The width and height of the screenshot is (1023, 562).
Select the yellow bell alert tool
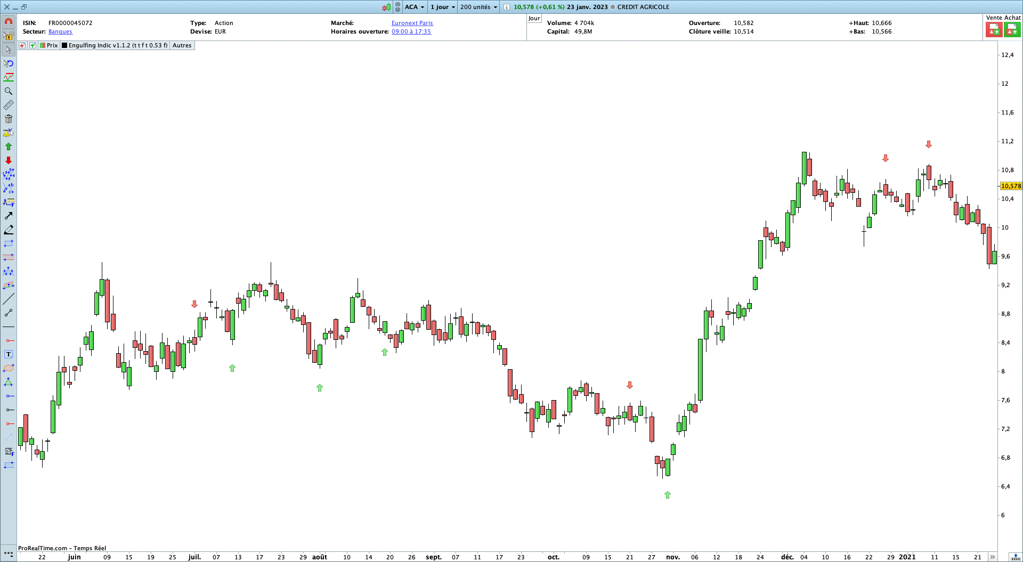point(9,133)
